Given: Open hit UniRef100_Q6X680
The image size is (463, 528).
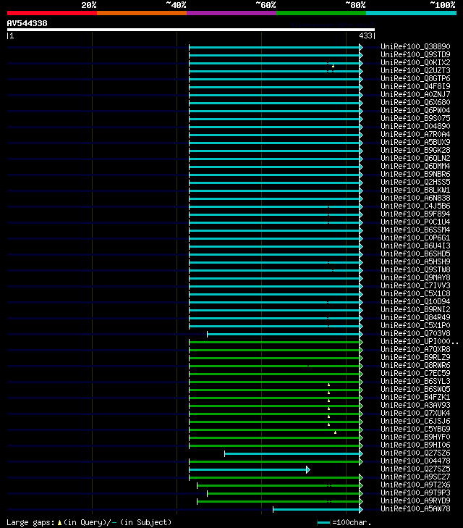Looking at the screenshot, I should point(415,102).
